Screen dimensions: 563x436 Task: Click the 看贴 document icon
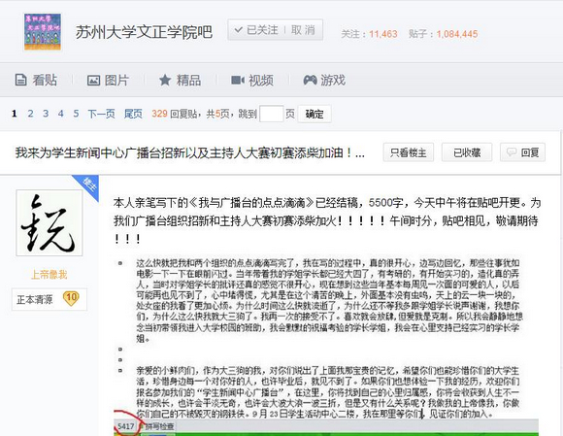(x=20, y=80)
